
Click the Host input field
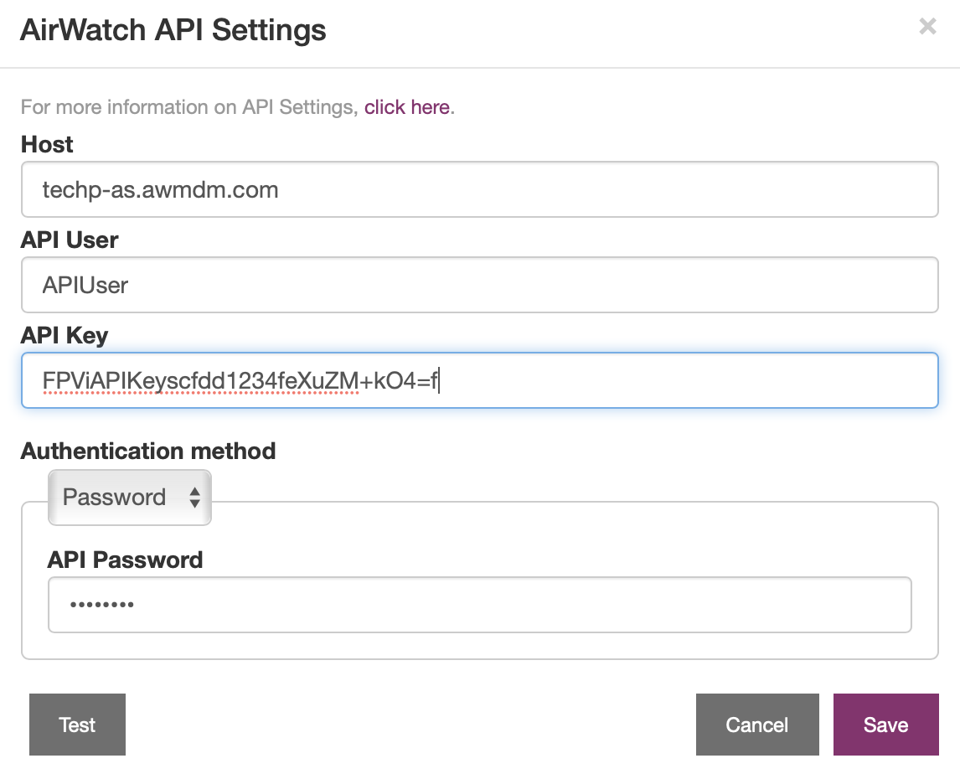479,189
